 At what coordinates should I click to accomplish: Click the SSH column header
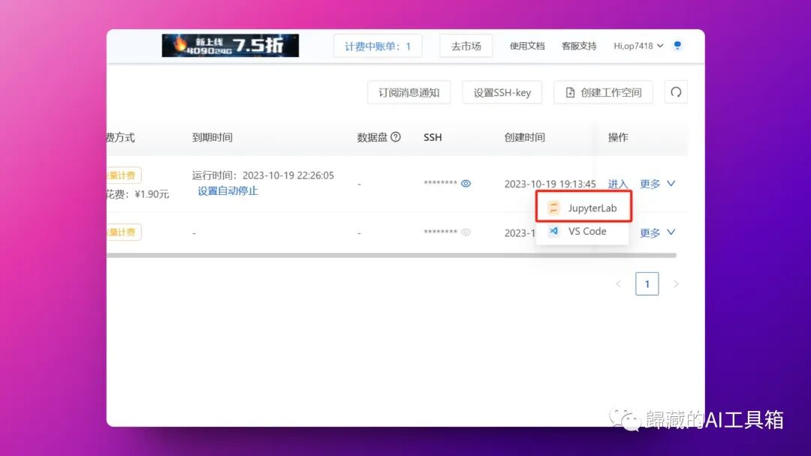tap(433, 137)
